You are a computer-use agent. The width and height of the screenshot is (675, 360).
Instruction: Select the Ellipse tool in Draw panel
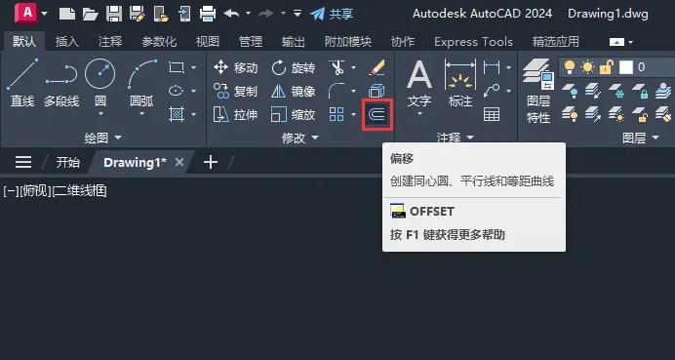coord(177,91)
